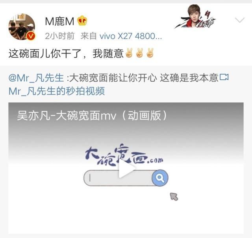Play the 大碗宽面 mv video
252x238 pixels.
(x=127, y=168)
